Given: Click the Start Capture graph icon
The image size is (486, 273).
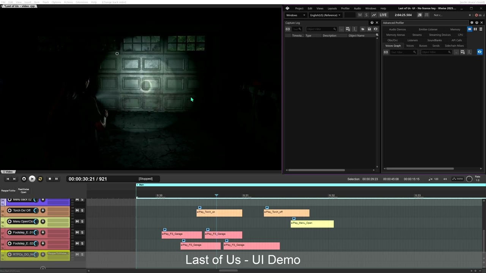Looking at the screenshot, I should [x=374, y=15].
